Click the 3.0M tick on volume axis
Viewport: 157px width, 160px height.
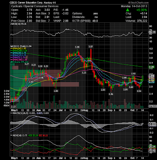coord(7,91)
